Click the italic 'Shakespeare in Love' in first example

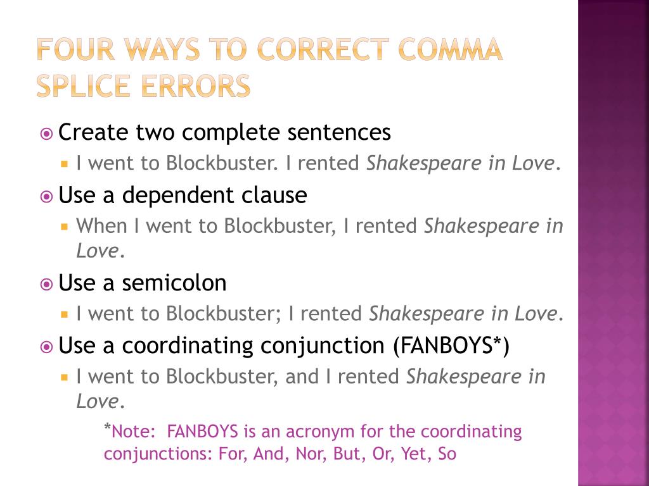[460, 163]
